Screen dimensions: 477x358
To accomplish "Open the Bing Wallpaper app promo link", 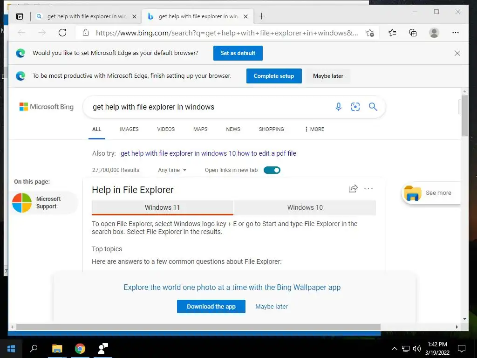I will (x=232, y=287).
